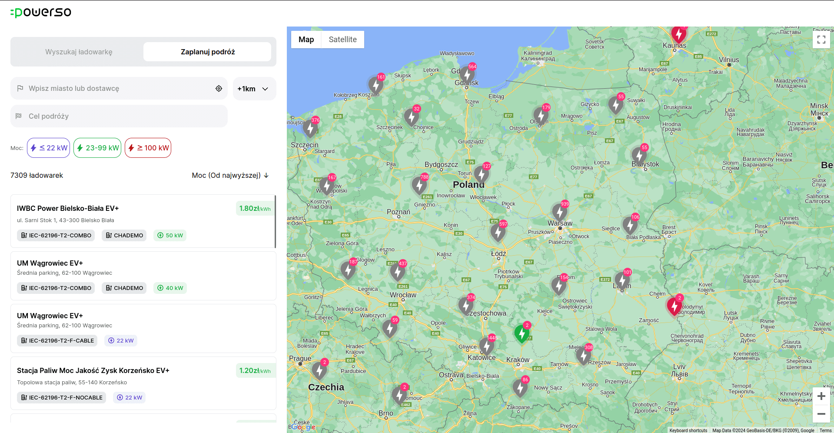
Task: Select the Map view type
Action: pos(306,40)
